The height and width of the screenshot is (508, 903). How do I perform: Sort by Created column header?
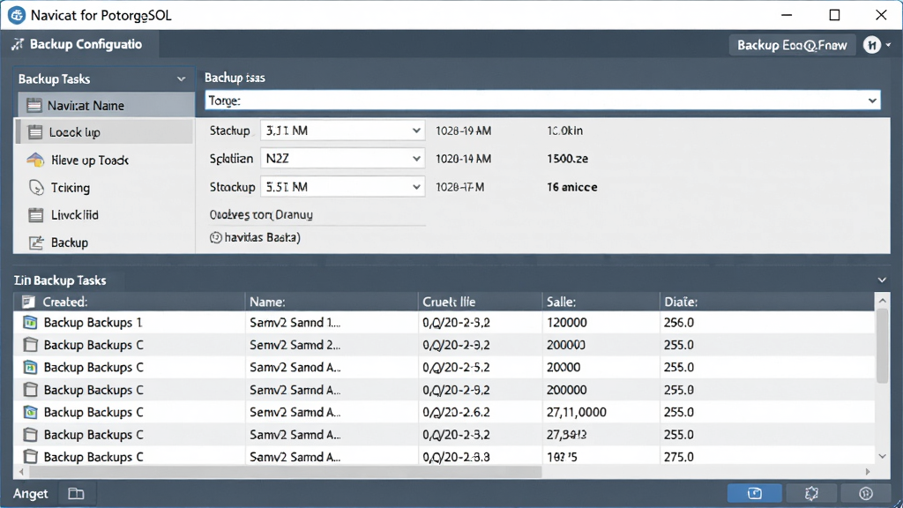click(x=130, y=302)
